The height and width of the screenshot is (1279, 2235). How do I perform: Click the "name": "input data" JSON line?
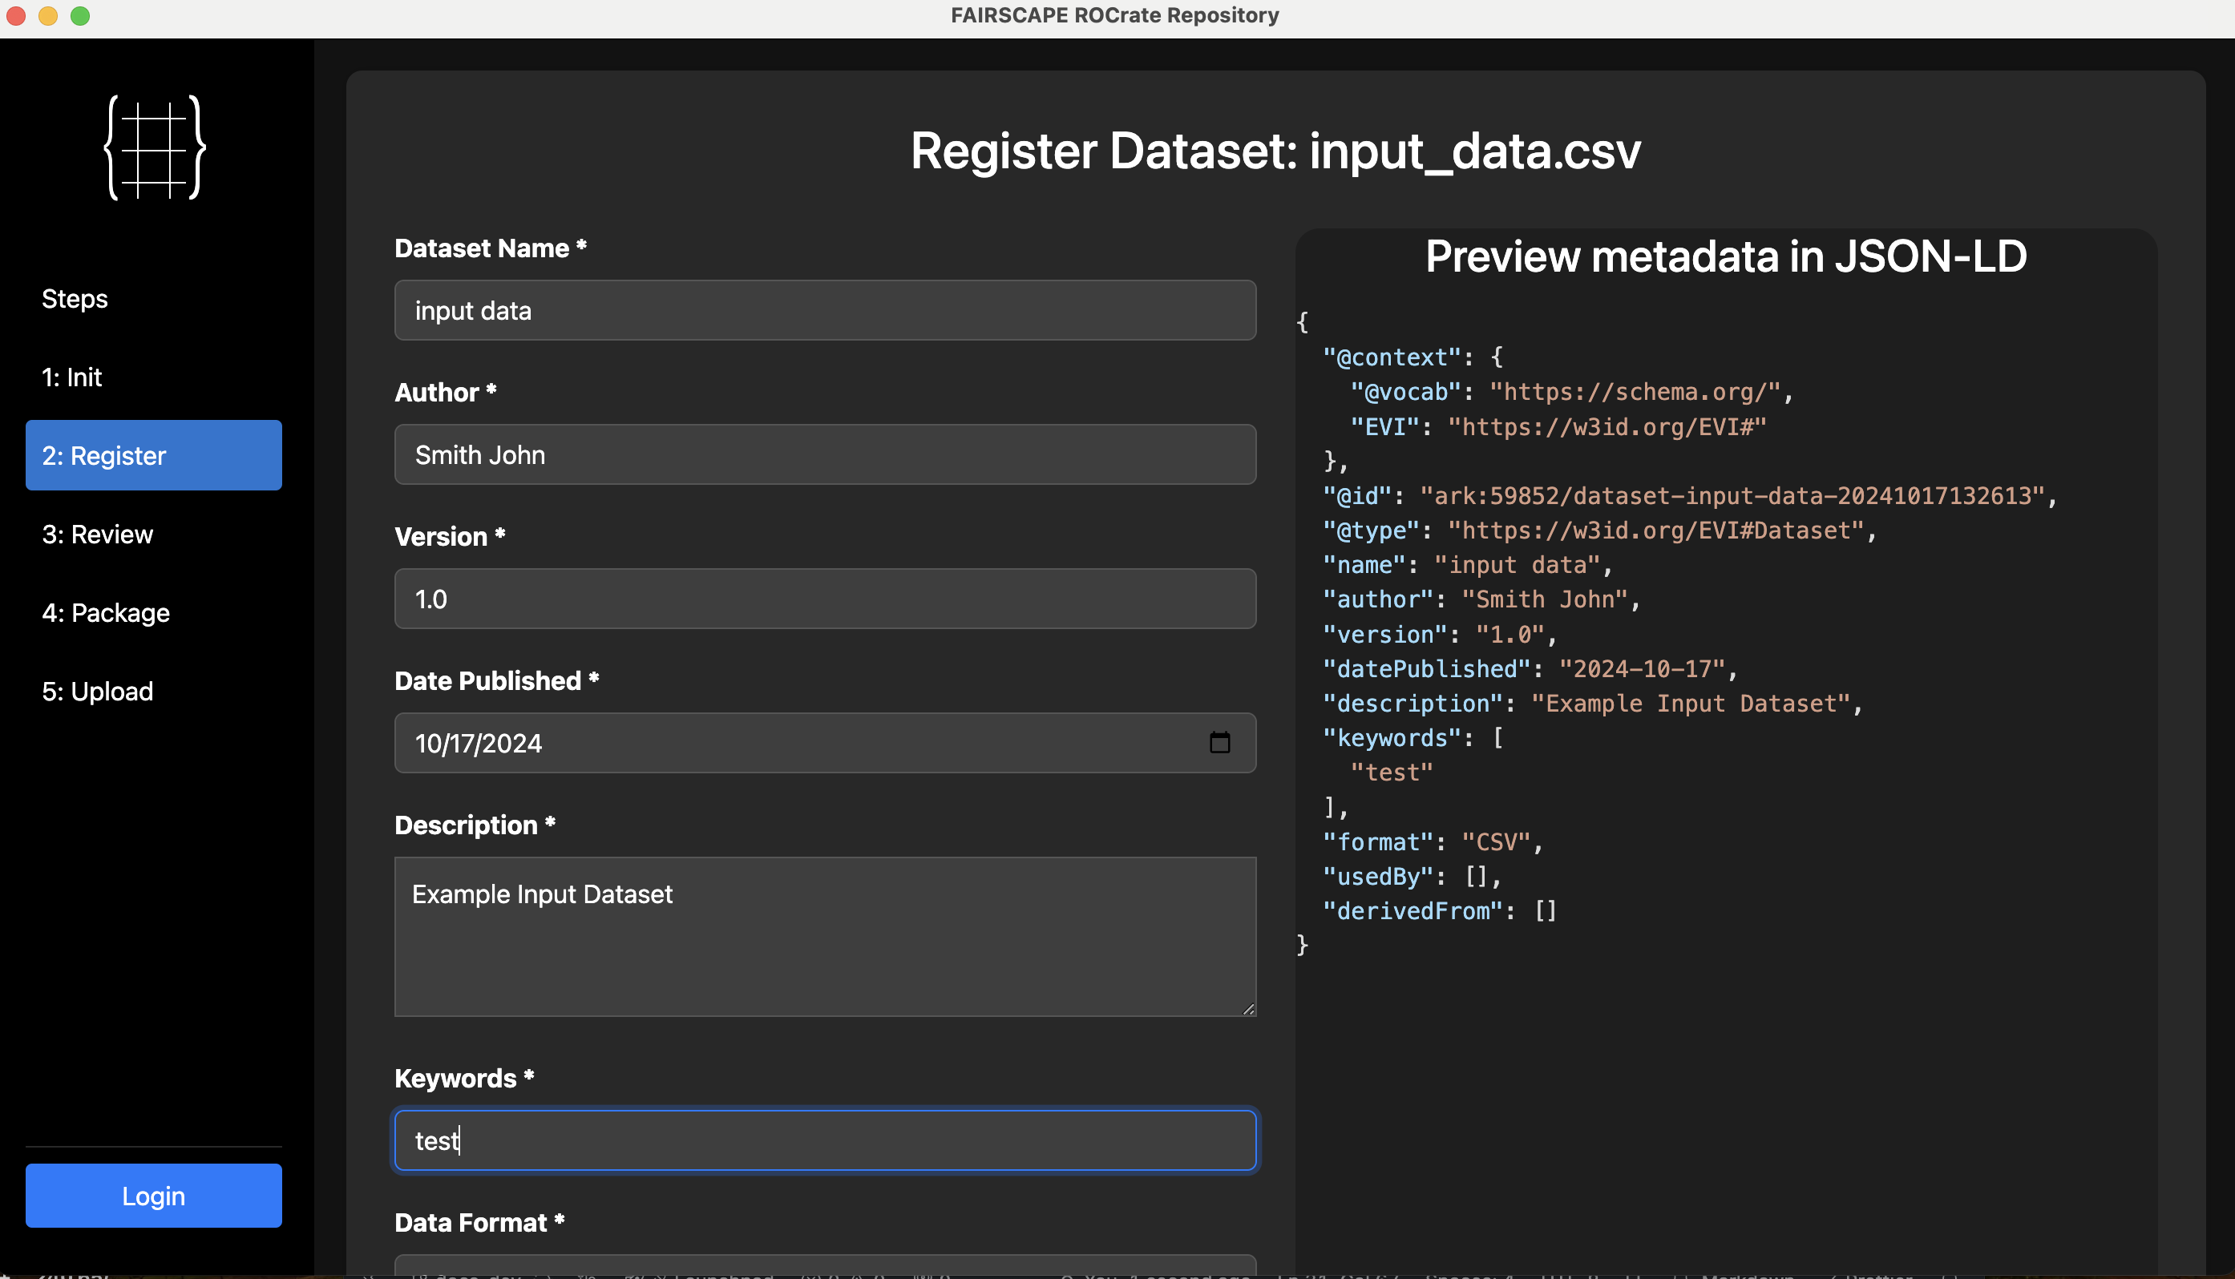pos(1467,565)
